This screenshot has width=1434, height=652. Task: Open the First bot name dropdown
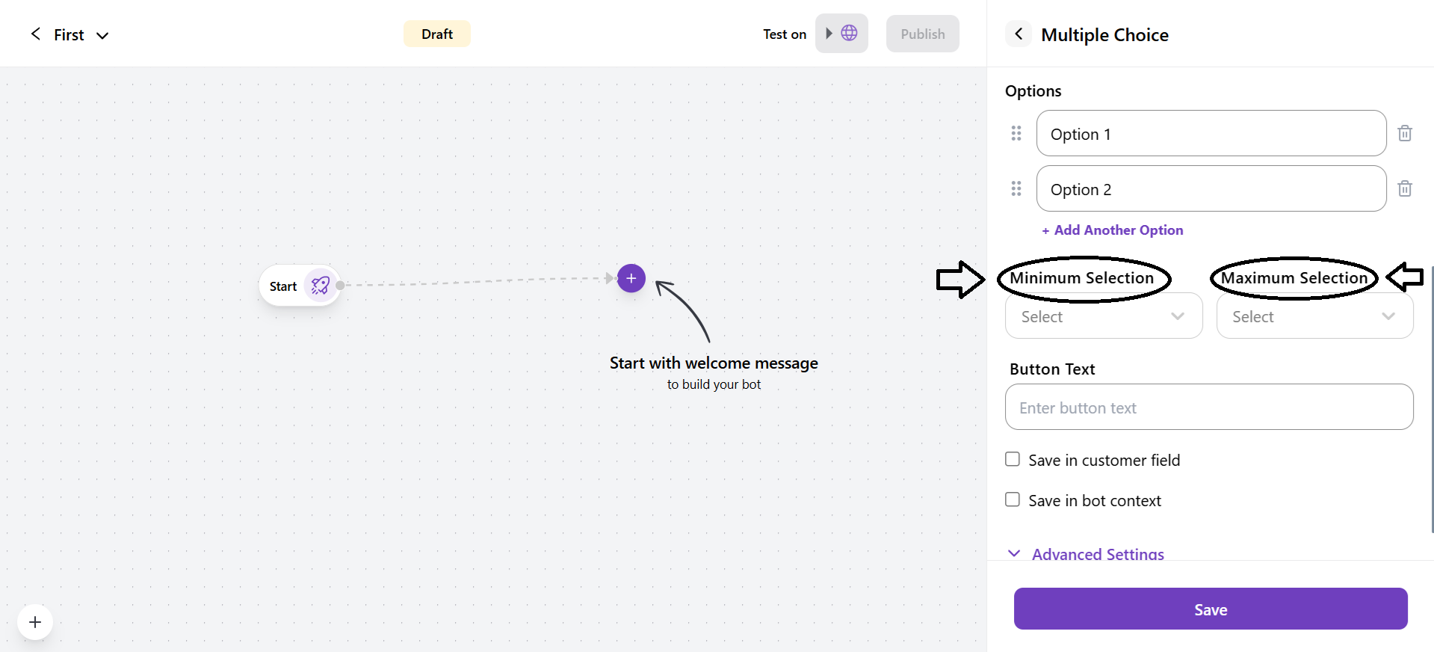[102, 35]
